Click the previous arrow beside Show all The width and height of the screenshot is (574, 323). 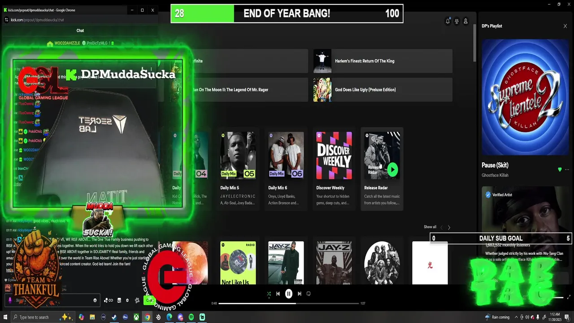pyautogui.click(x=441, y=227)
